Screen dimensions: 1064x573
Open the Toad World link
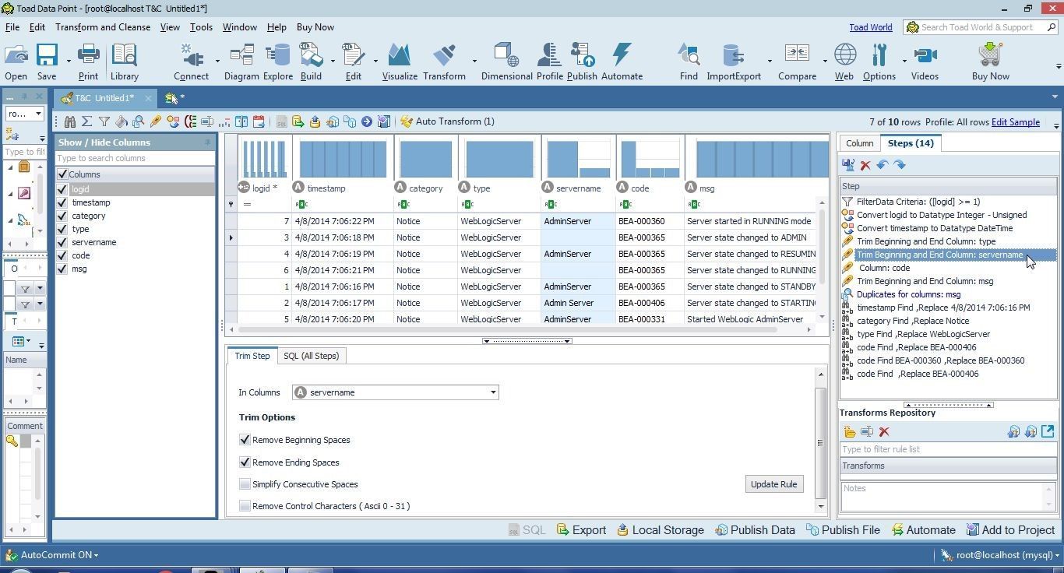[870, 27]
